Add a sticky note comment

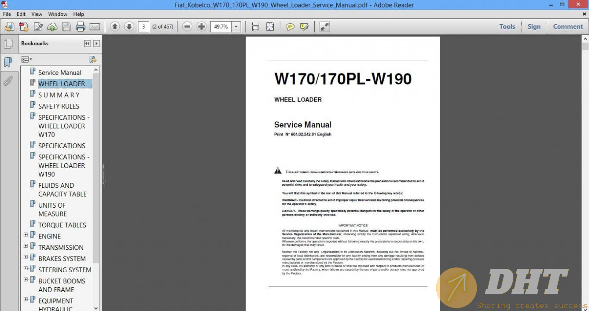tap(290, 27)
